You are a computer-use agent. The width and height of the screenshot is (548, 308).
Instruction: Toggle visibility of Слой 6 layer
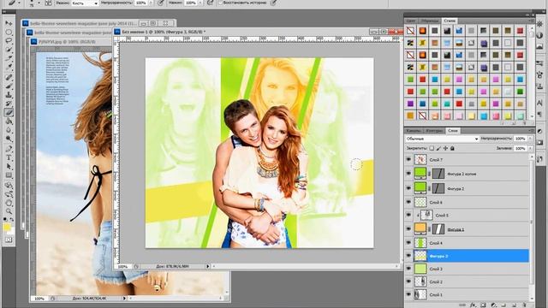tap(408, 202)
